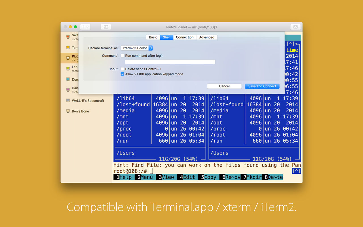The height and width of the screenshot is (227, 363).
Task: Expand the chevron next to plus button
Action: (x=88, y=27)
